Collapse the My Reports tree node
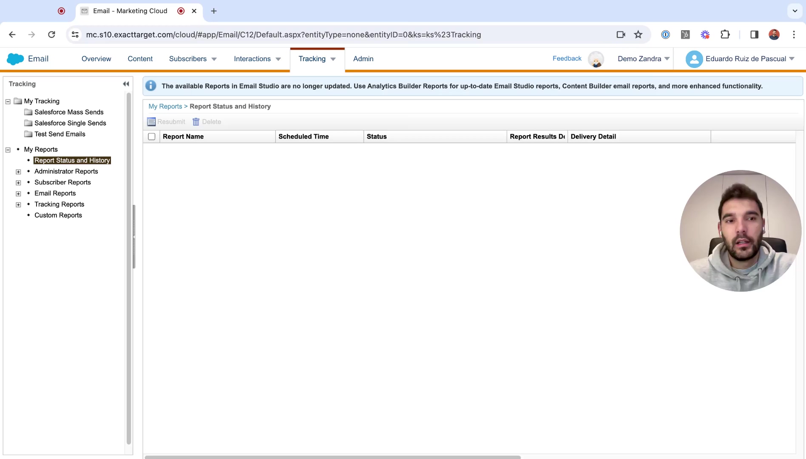The image size is (806, 459). tap(8, 150)
